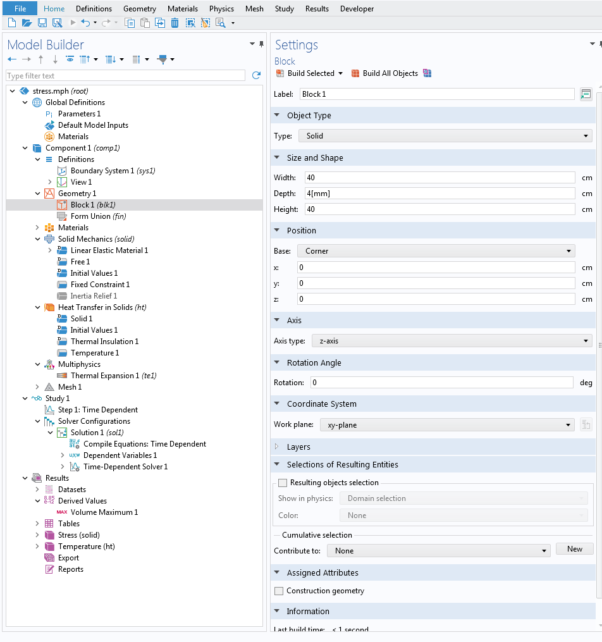
Task: Check the Construction geometry checkbox
Action: pos(279,591)
